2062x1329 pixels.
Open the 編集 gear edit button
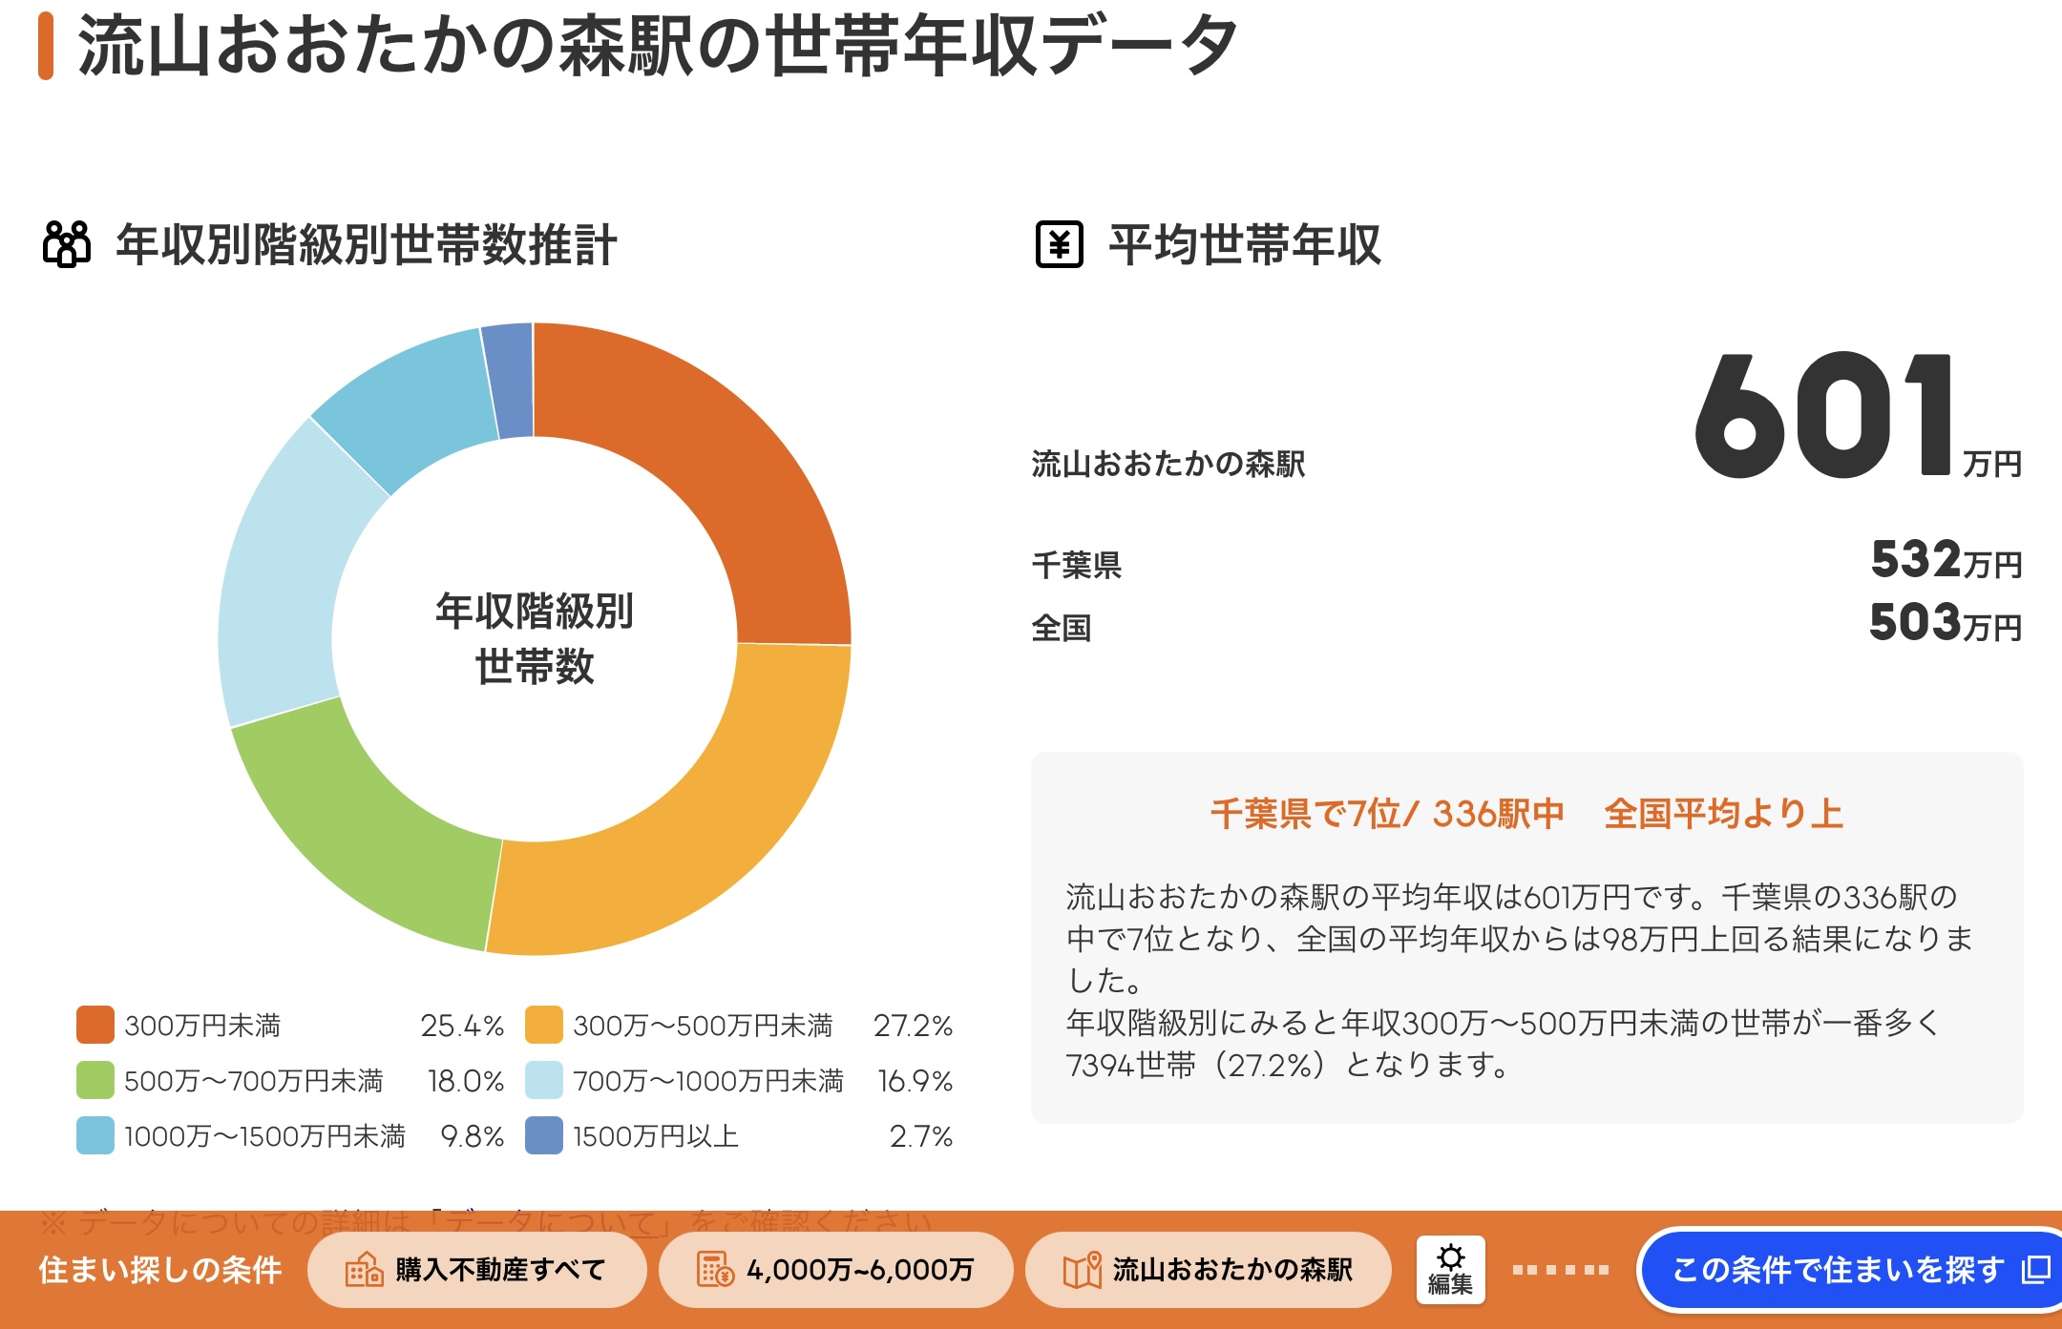tap(1450, 1269)
